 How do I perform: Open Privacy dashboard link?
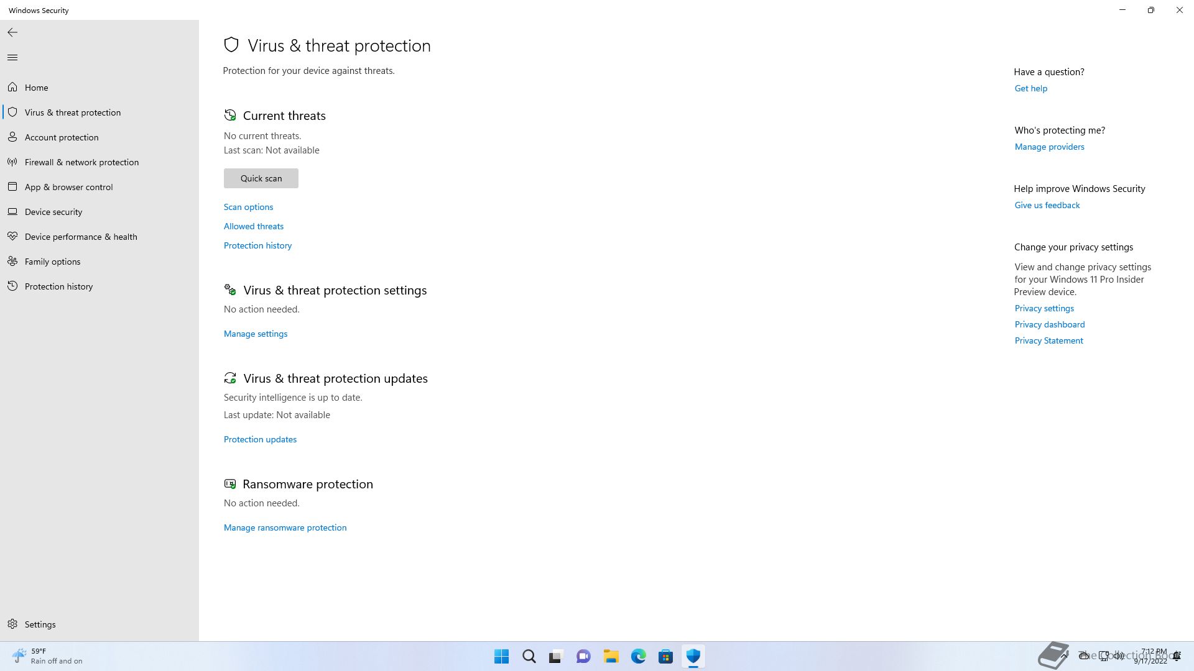tap(1049, 324)
